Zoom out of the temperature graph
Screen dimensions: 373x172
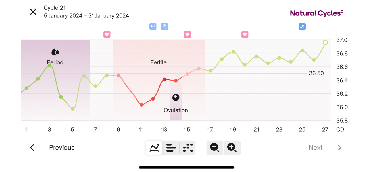pos(215,148)
